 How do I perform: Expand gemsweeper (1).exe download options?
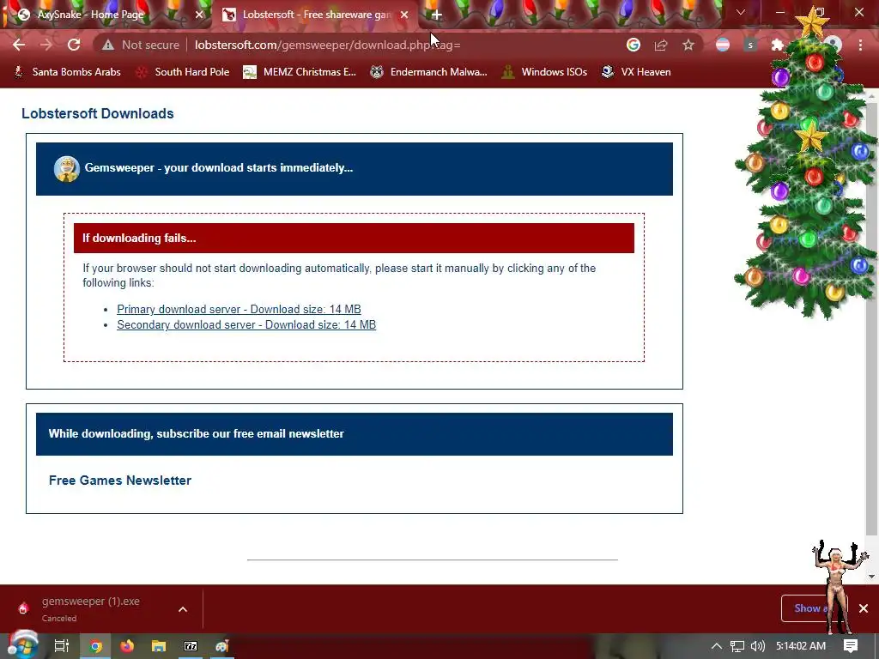[x=183, y=609]
